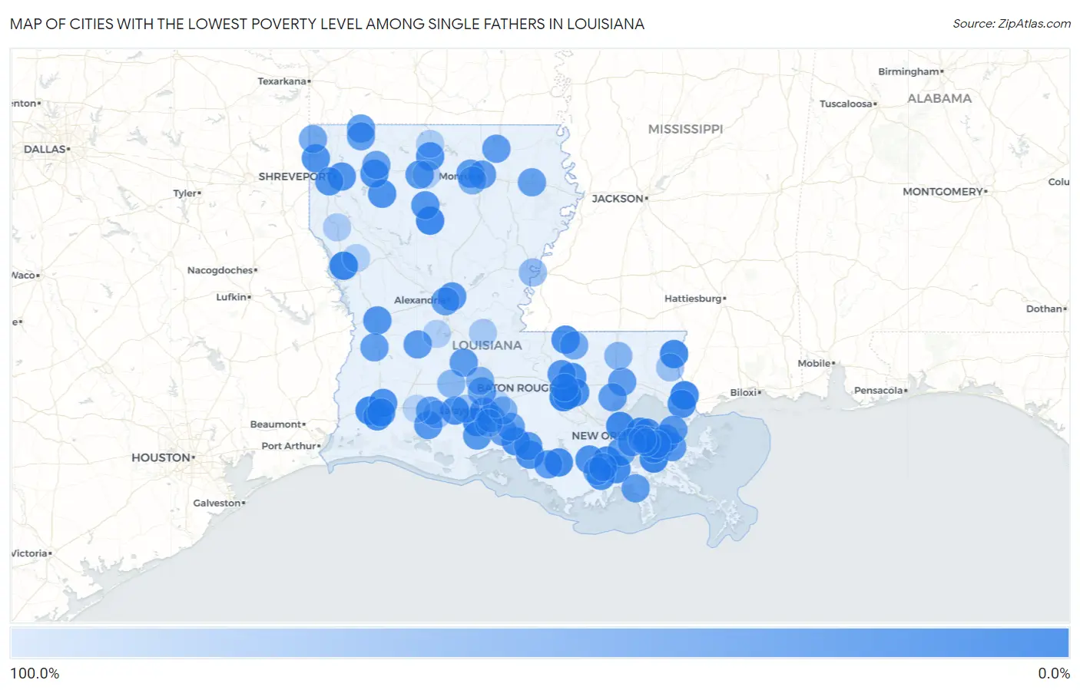
Task: Click the Beaumont label
Action: tap(277, 424)
